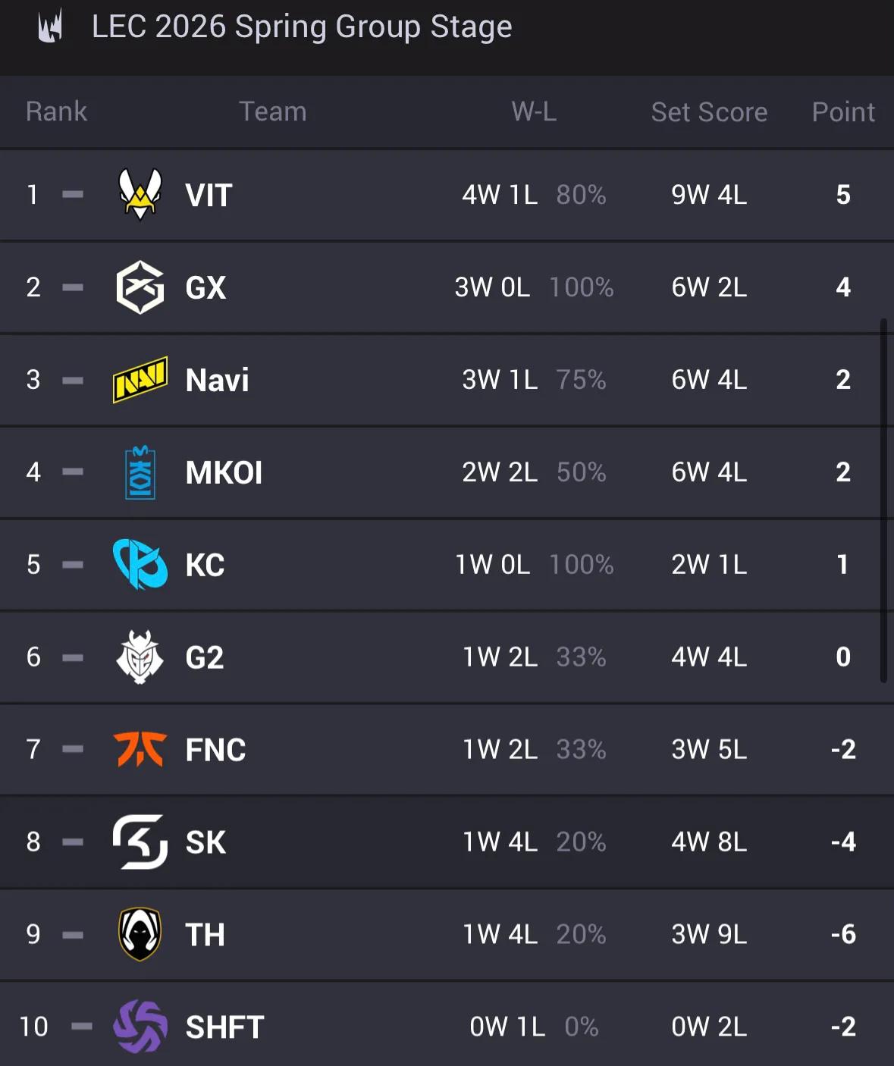Screen dimensions: 894x1066
Task: Click the Point column header
Action: (843, 112)
